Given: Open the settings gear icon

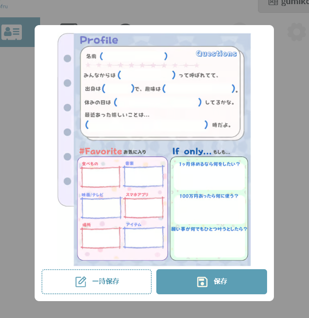Looking at the screenshot, I should (296, 32).
